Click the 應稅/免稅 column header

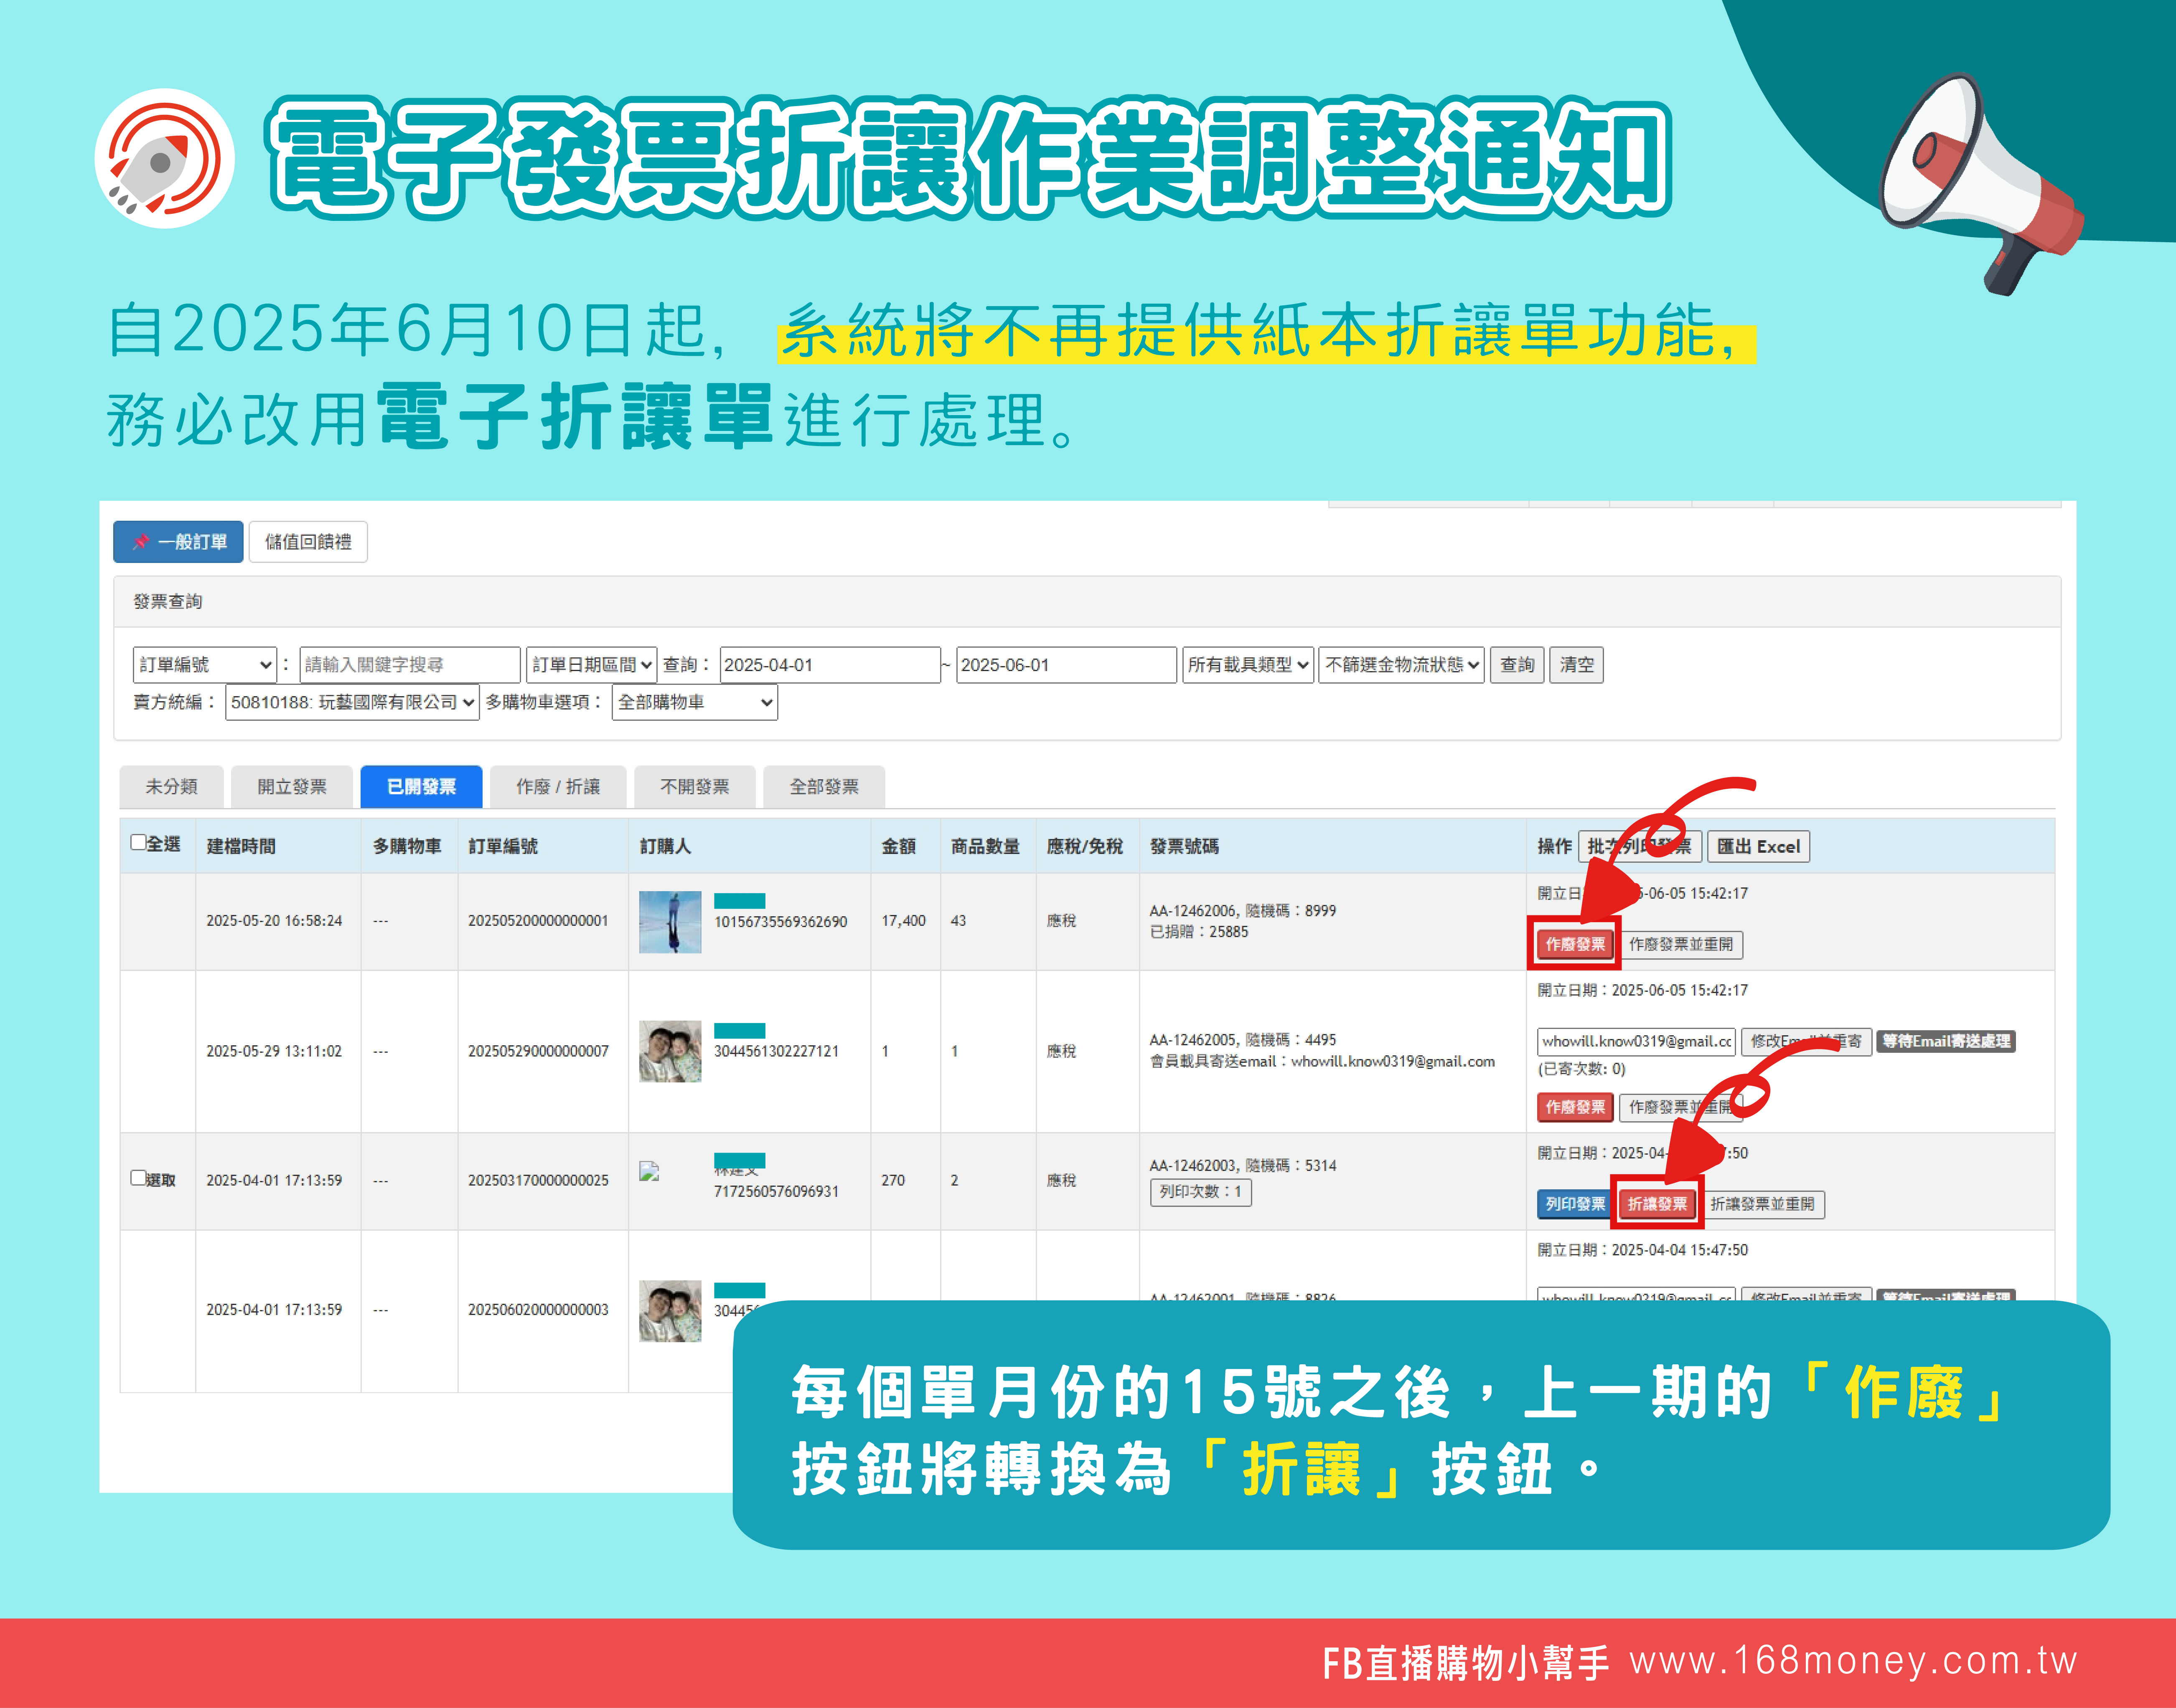coord(1085,846)
